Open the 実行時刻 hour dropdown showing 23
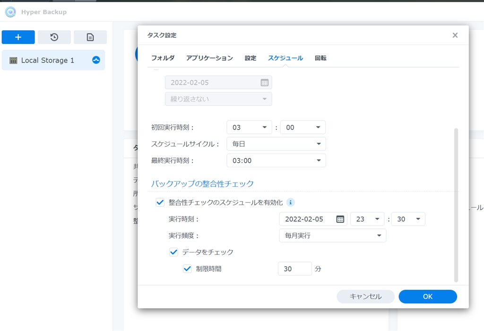The image size is (484, 331). click(367, 219)
